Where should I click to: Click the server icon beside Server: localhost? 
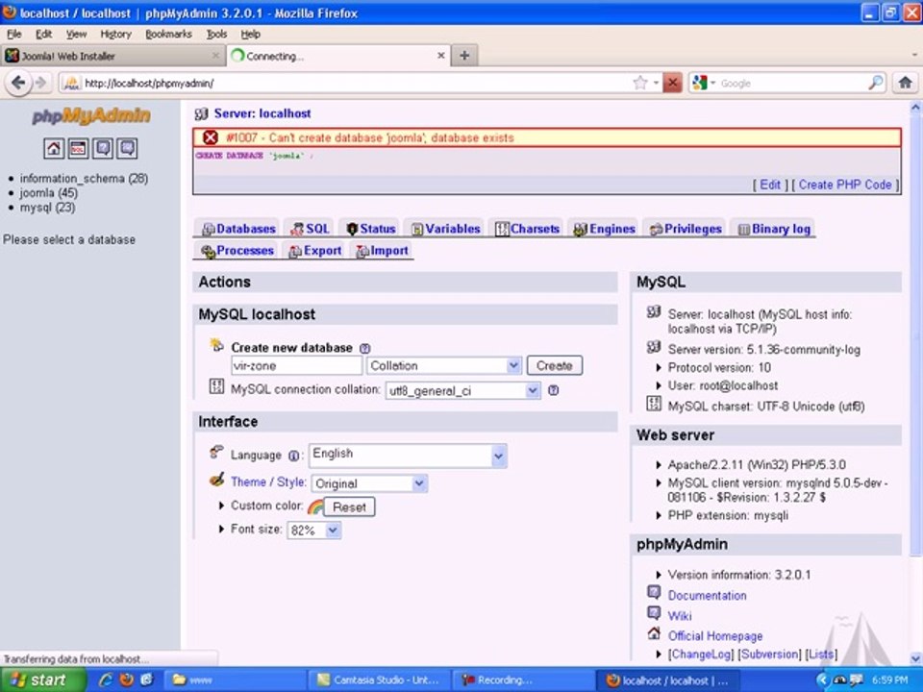coord(201,113)
